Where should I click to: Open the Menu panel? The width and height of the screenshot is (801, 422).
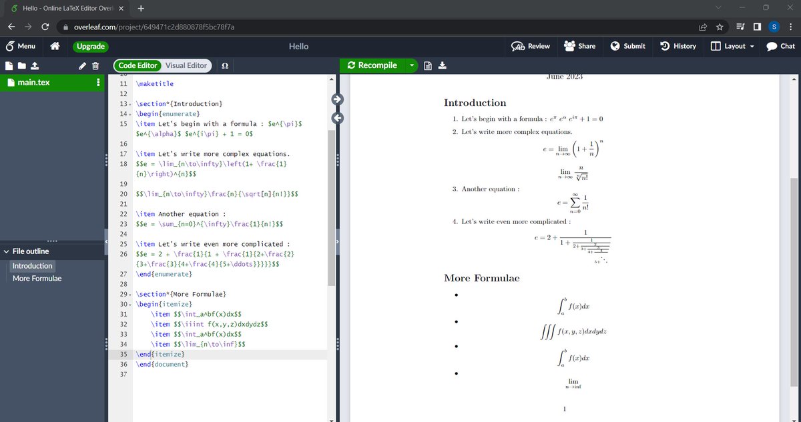[21, 46]
